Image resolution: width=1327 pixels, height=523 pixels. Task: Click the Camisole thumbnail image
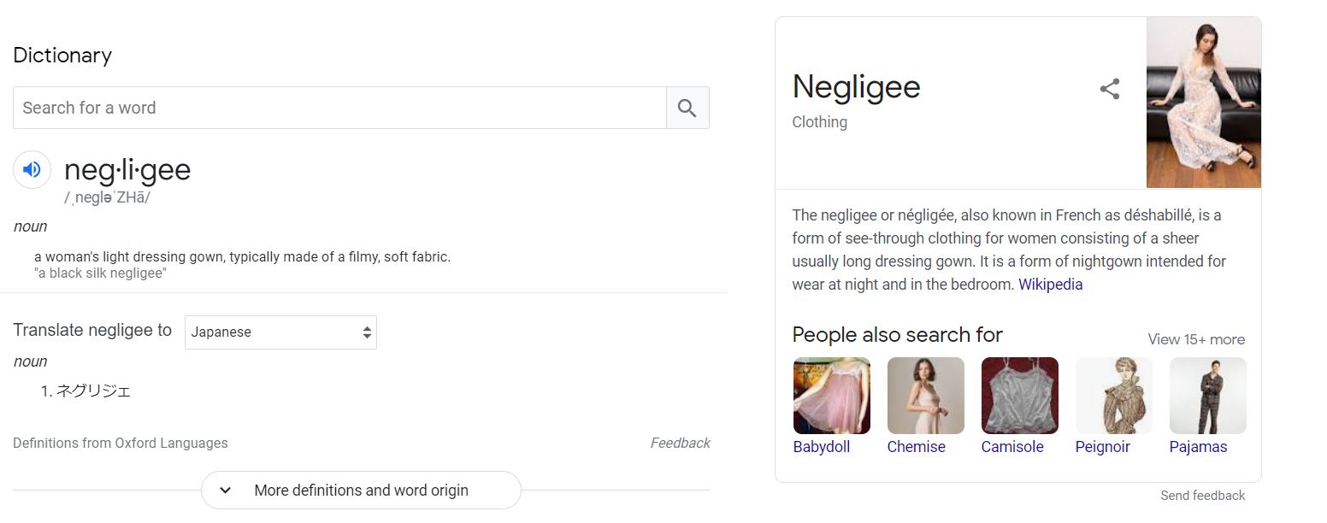tap(1019, 396)
